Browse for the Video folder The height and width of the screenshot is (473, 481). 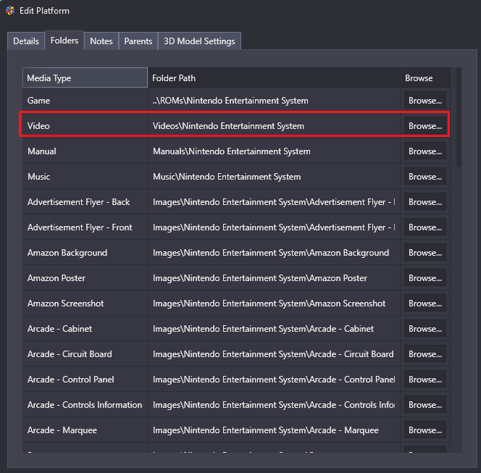point(425,126)
